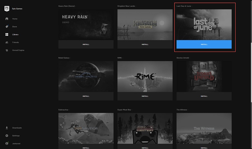Open the Friends list
Image resolution: width=252 pixels, height=149 pixels.
click(15, 43)
